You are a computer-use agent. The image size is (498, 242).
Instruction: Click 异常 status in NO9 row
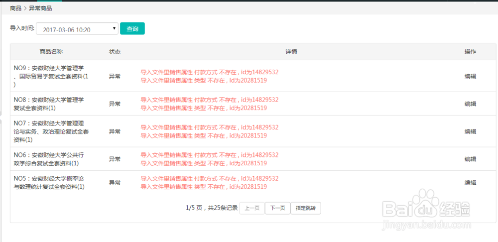(115, 76)
